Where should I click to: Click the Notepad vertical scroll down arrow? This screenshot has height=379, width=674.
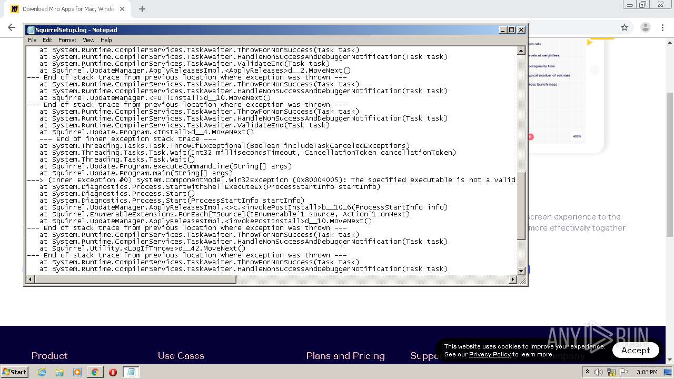(x=521, y=271)
